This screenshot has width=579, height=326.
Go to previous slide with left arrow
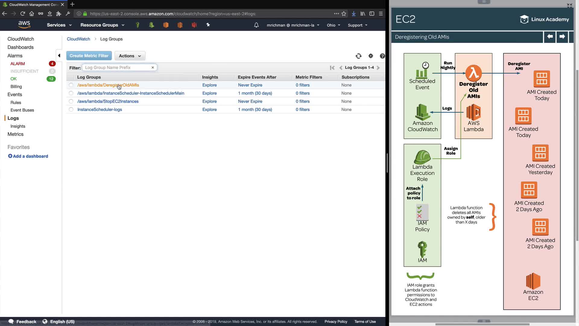(x=550, y=37)
